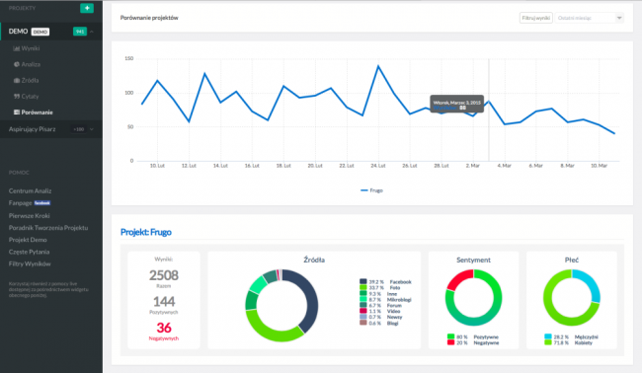The image size is (642, 373).
Task: Open Poradnik Tworzenia Projektu link
Action: [48, 228]
